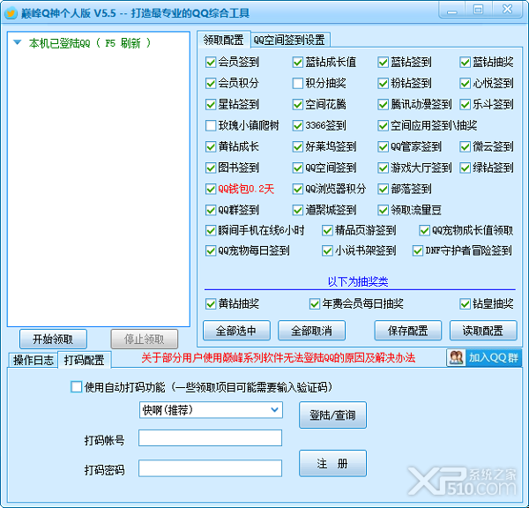Uncheck the DNF守护者冒险签到 checkbox
This screenshot has height=508, width=529.
point(418,250)
